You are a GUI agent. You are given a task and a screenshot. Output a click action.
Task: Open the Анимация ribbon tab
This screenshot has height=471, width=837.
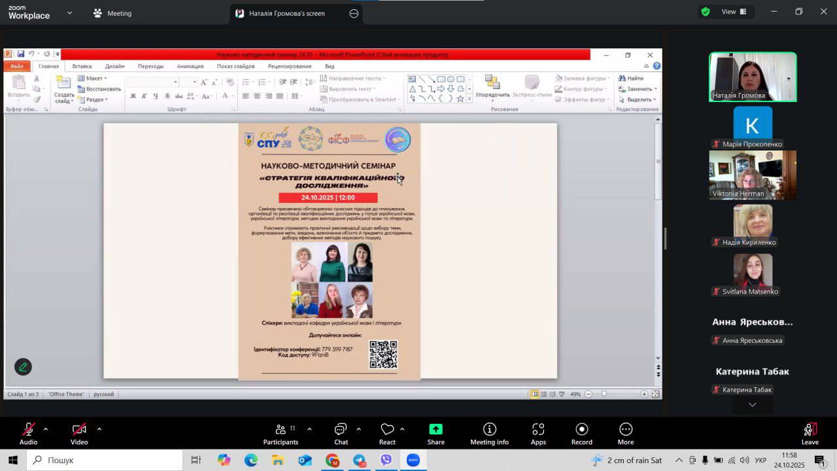coord(190,66)
